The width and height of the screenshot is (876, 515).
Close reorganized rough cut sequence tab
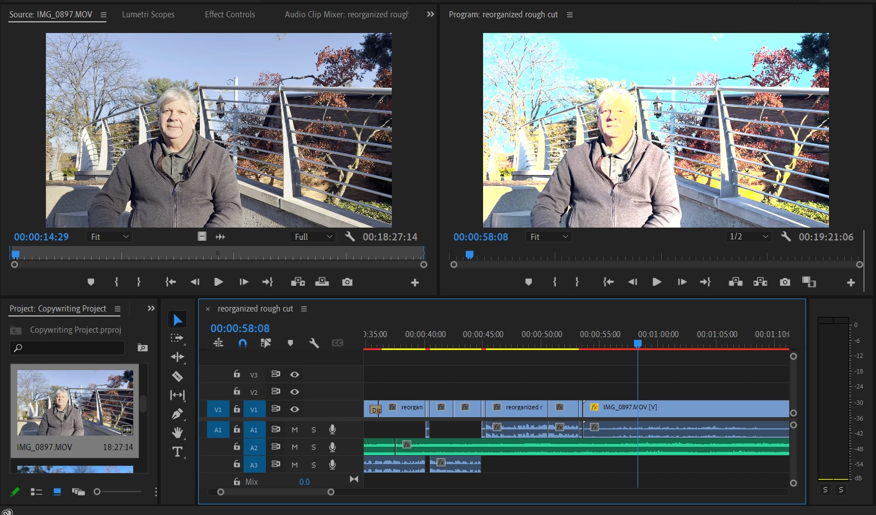click(x=208, y=309)
